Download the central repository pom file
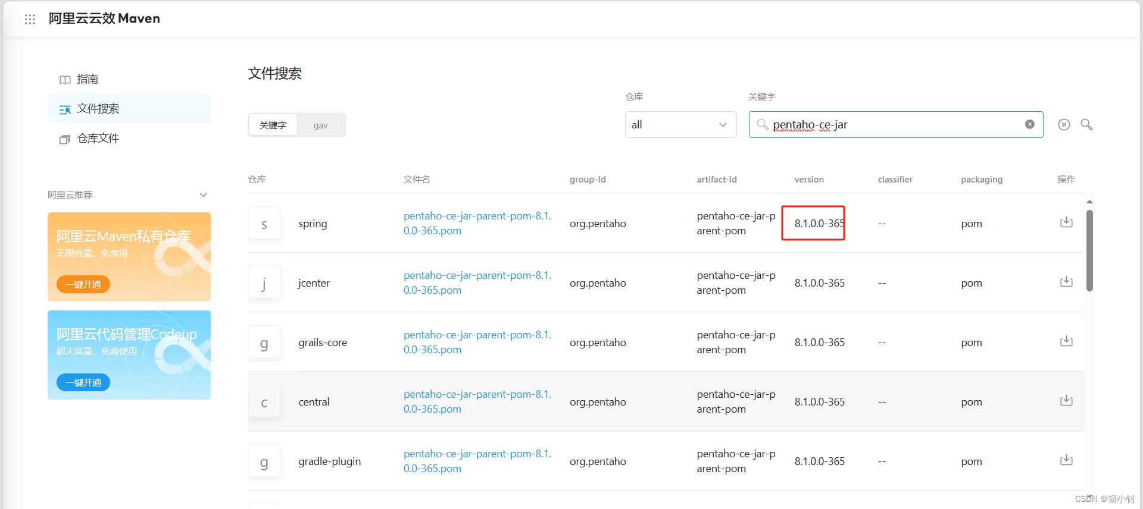Screen dimensions: 1143x509 coord(1066,400)
